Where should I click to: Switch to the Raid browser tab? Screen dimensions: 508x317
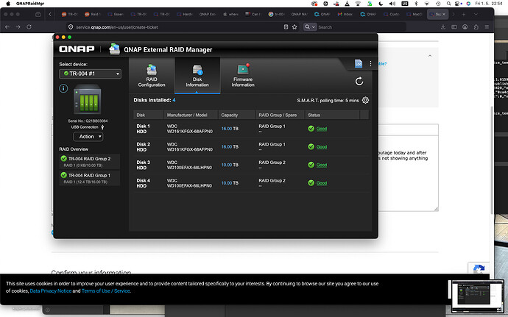93,14
